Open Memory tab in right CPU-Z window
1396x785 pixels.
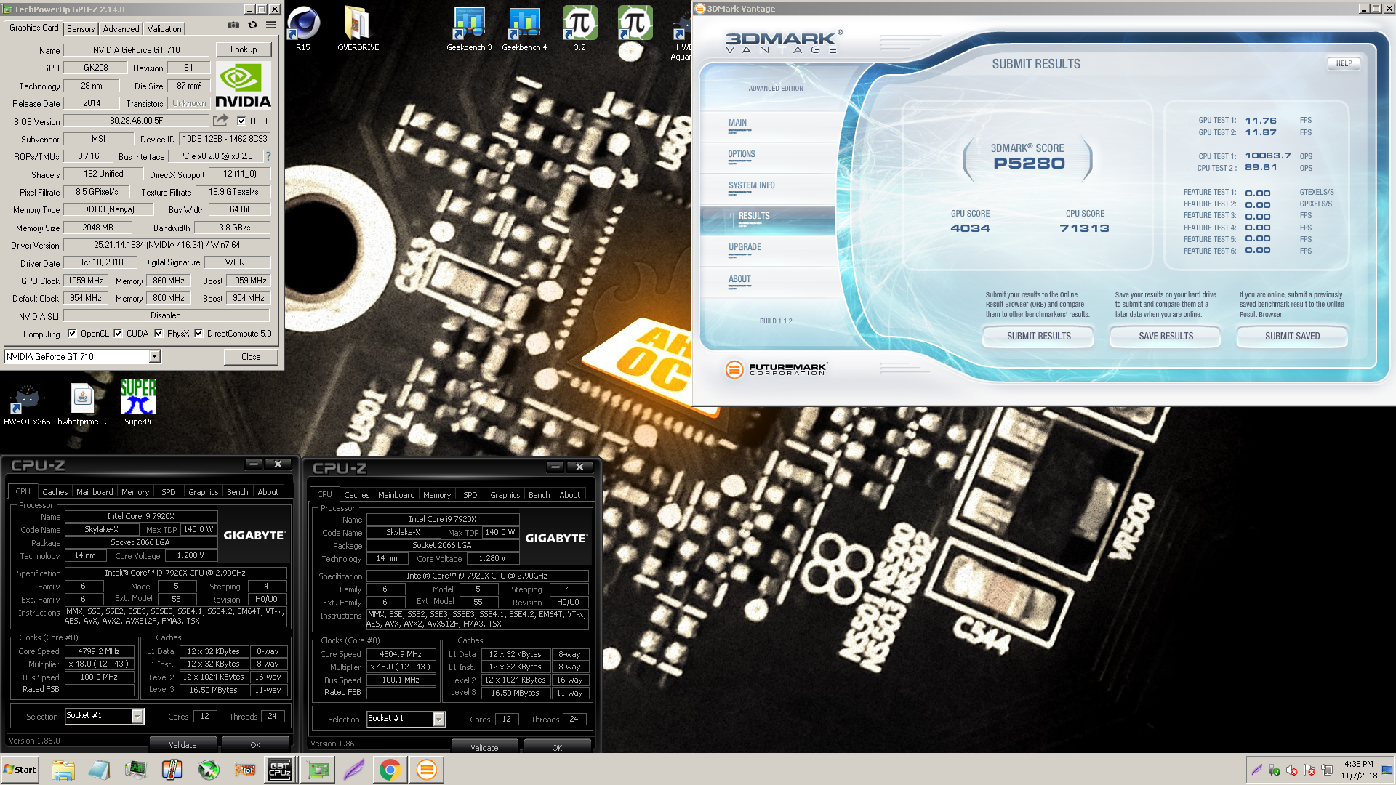pyautogui.click(x=437, y=495)
